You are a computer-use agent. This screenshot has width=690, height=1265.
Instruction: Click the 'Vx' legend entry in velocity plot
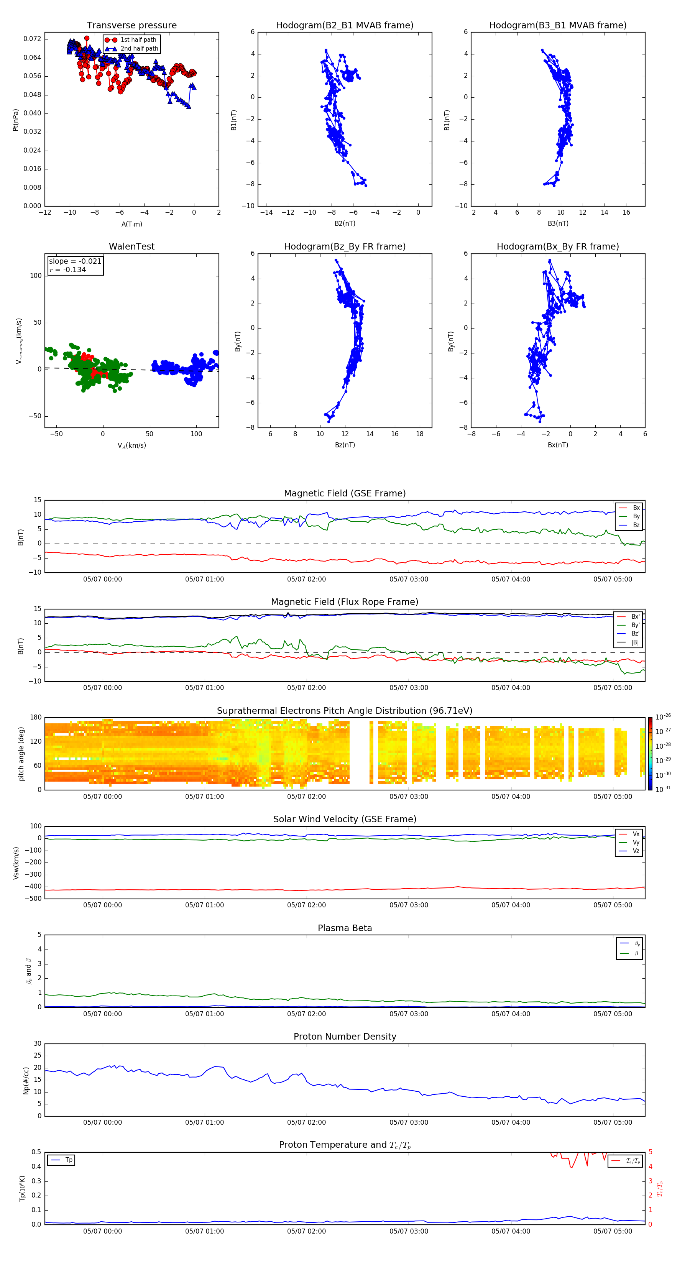pos(629,835)
